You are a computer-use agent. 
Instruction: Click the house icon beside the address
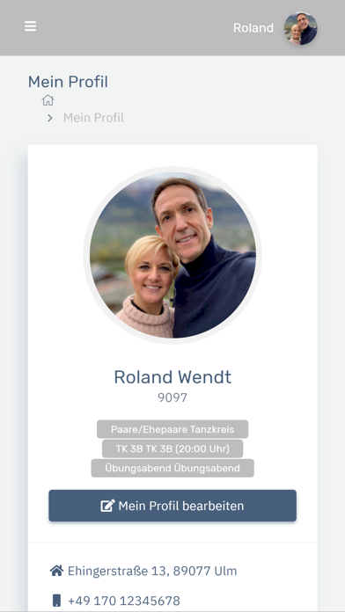click(56, 571)
